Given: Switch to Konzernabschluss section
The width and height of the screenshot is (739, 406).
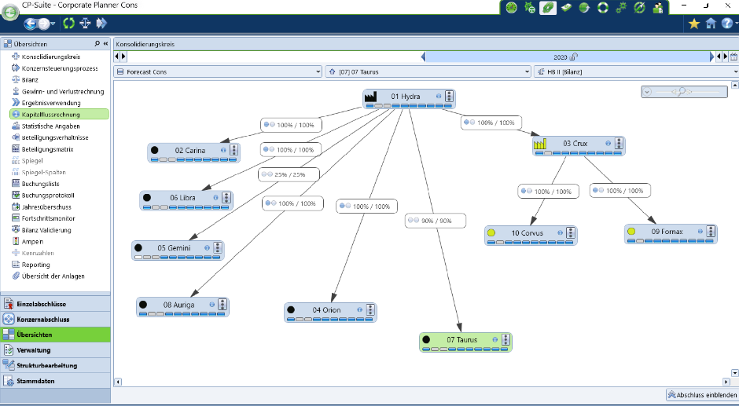Looking at the screenshot, I should click(x=56, y=320).
